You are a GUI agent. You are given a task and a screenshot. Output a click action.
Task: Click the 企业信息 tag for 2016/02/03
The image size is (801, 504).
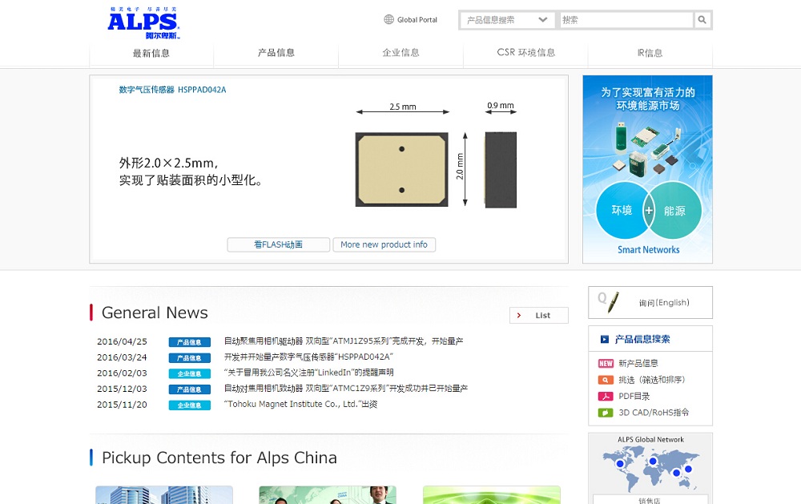190,373
